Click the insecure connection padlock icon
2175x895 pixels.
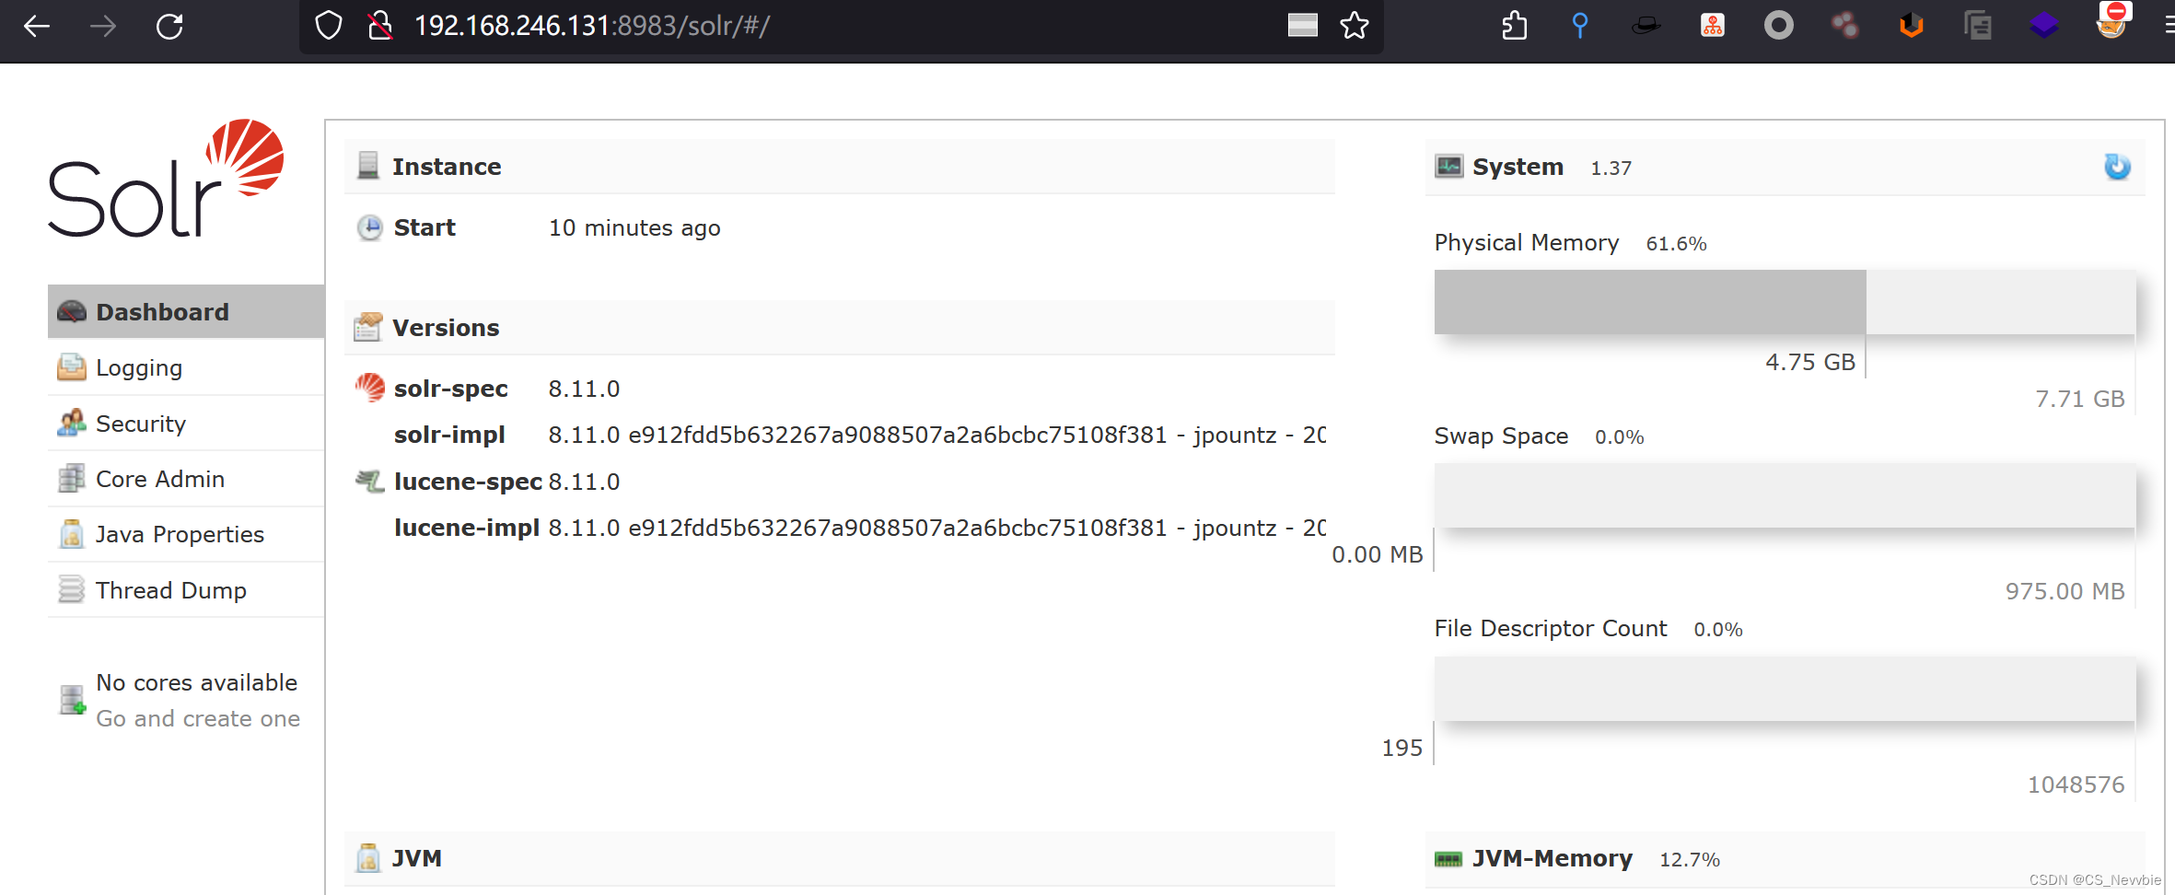tap(380, 26)
